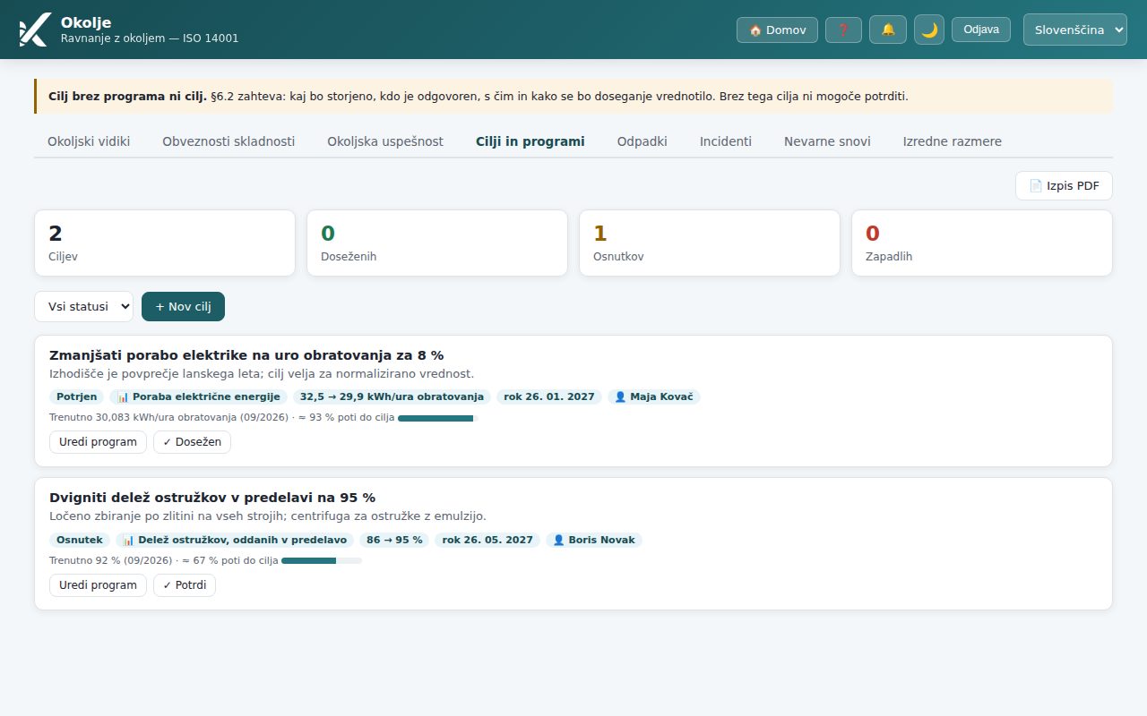
Task: Export list with Izpis PDF
Action: [1064, 185]
